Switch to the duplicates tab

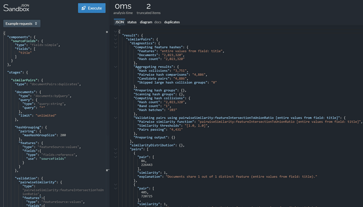[172, 22]
